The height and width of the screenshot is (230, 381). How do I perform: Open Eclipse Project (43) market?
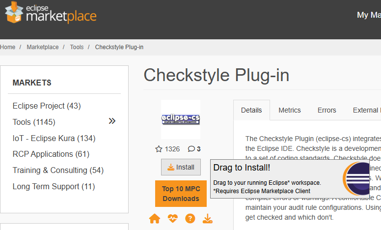(47, 106)
